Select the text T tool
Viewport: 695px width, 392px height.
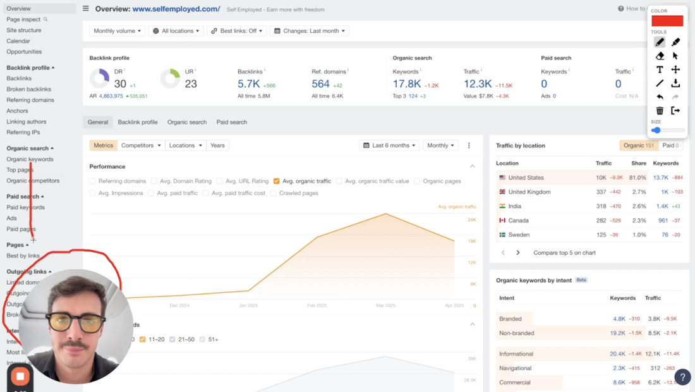660,70
